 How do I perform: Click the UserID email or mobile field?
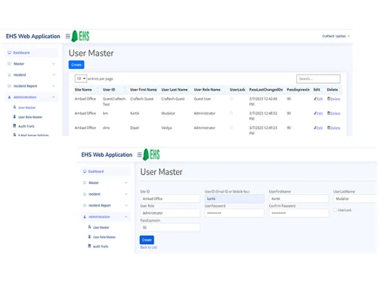(x=234, y=198)
